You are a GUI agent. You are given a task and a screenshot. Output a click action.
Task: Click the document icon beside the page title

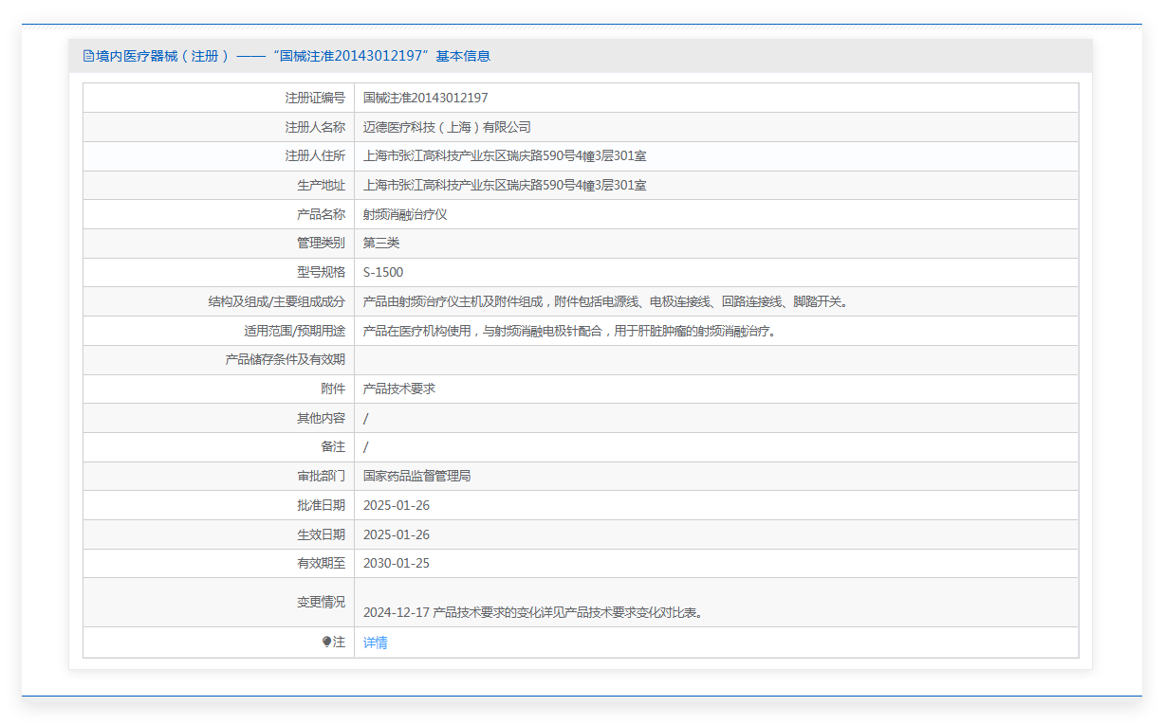89,56
